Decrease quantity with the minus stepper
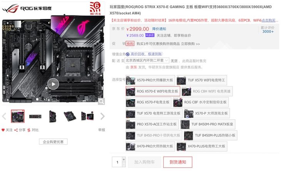281x171 pixels. click(x=124, y=164)
